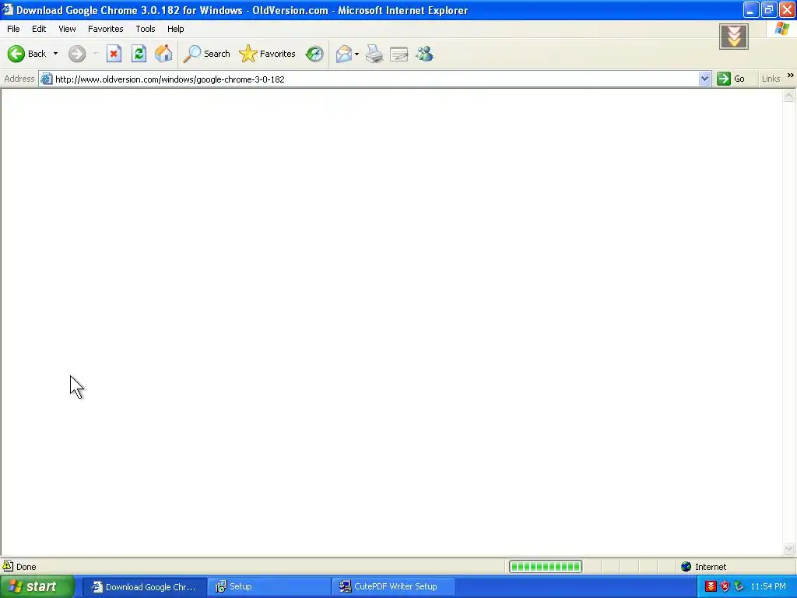Viewport: 797px width, 598px height.
Task: Expand the Mail dropdown arrow
Action: [x=356, y=54]
